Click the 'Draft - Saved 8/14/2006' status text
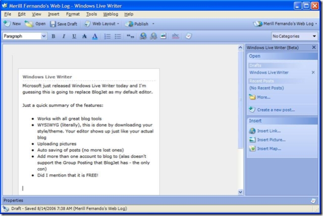The width and height of the screenshot is (323, 216). [x=69, y=208]
